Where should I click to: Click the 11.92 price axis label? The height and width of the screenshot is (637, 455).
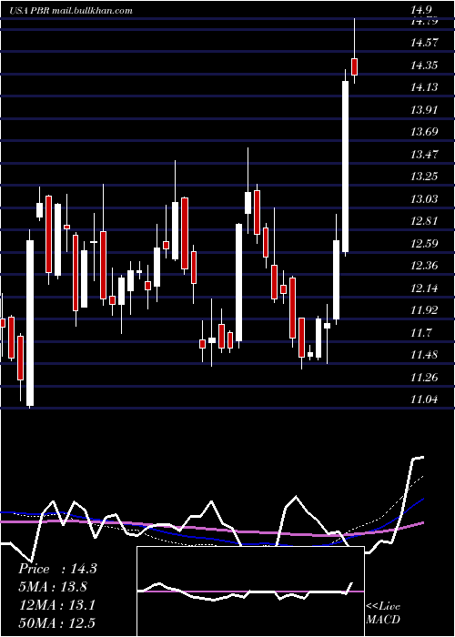coord(424,310)
